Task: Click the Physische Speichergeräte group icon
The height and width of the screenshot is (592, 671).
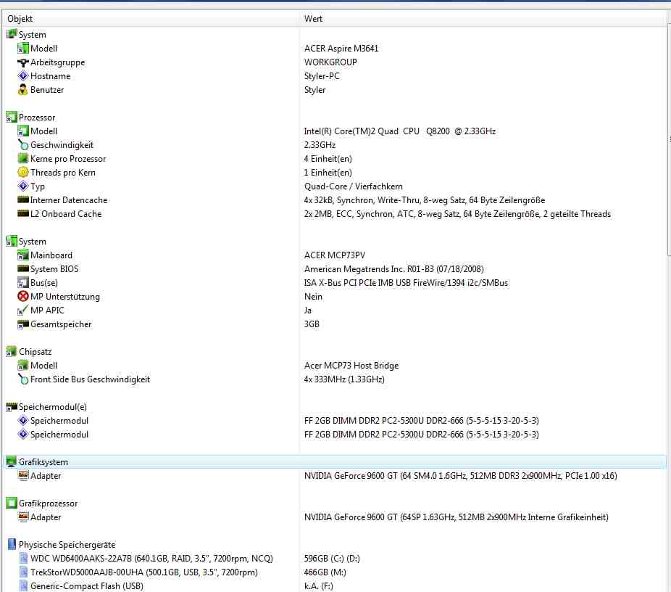Action: (x=12, y=544)
